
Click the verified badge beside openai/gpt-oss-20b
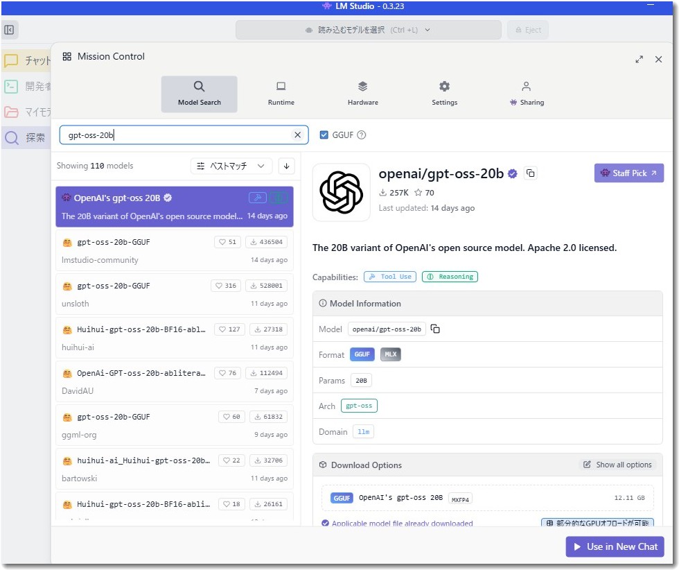click(513, 174)
